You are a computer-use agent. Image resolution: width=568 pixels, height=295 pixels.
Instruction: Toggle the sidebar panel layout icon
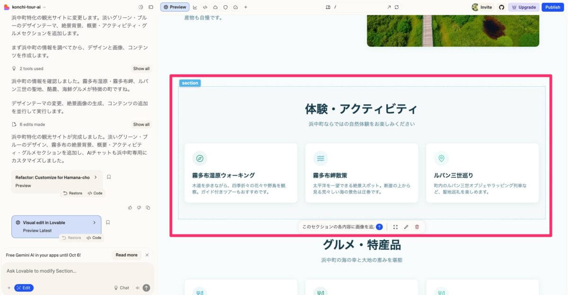(x=151, y=7)
